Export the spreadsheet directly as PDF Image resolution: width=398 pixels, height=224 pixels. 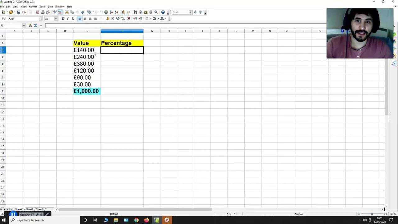point(37,12)
